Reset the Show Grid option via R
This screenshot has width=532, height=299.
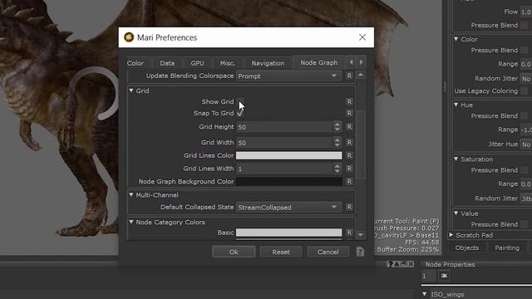point(349,101)
